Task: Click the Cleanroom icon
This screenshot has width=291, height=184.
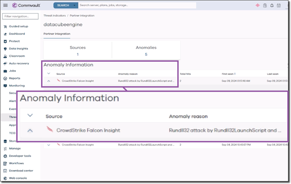Action: pyautogui.click(x=5, y=56)
